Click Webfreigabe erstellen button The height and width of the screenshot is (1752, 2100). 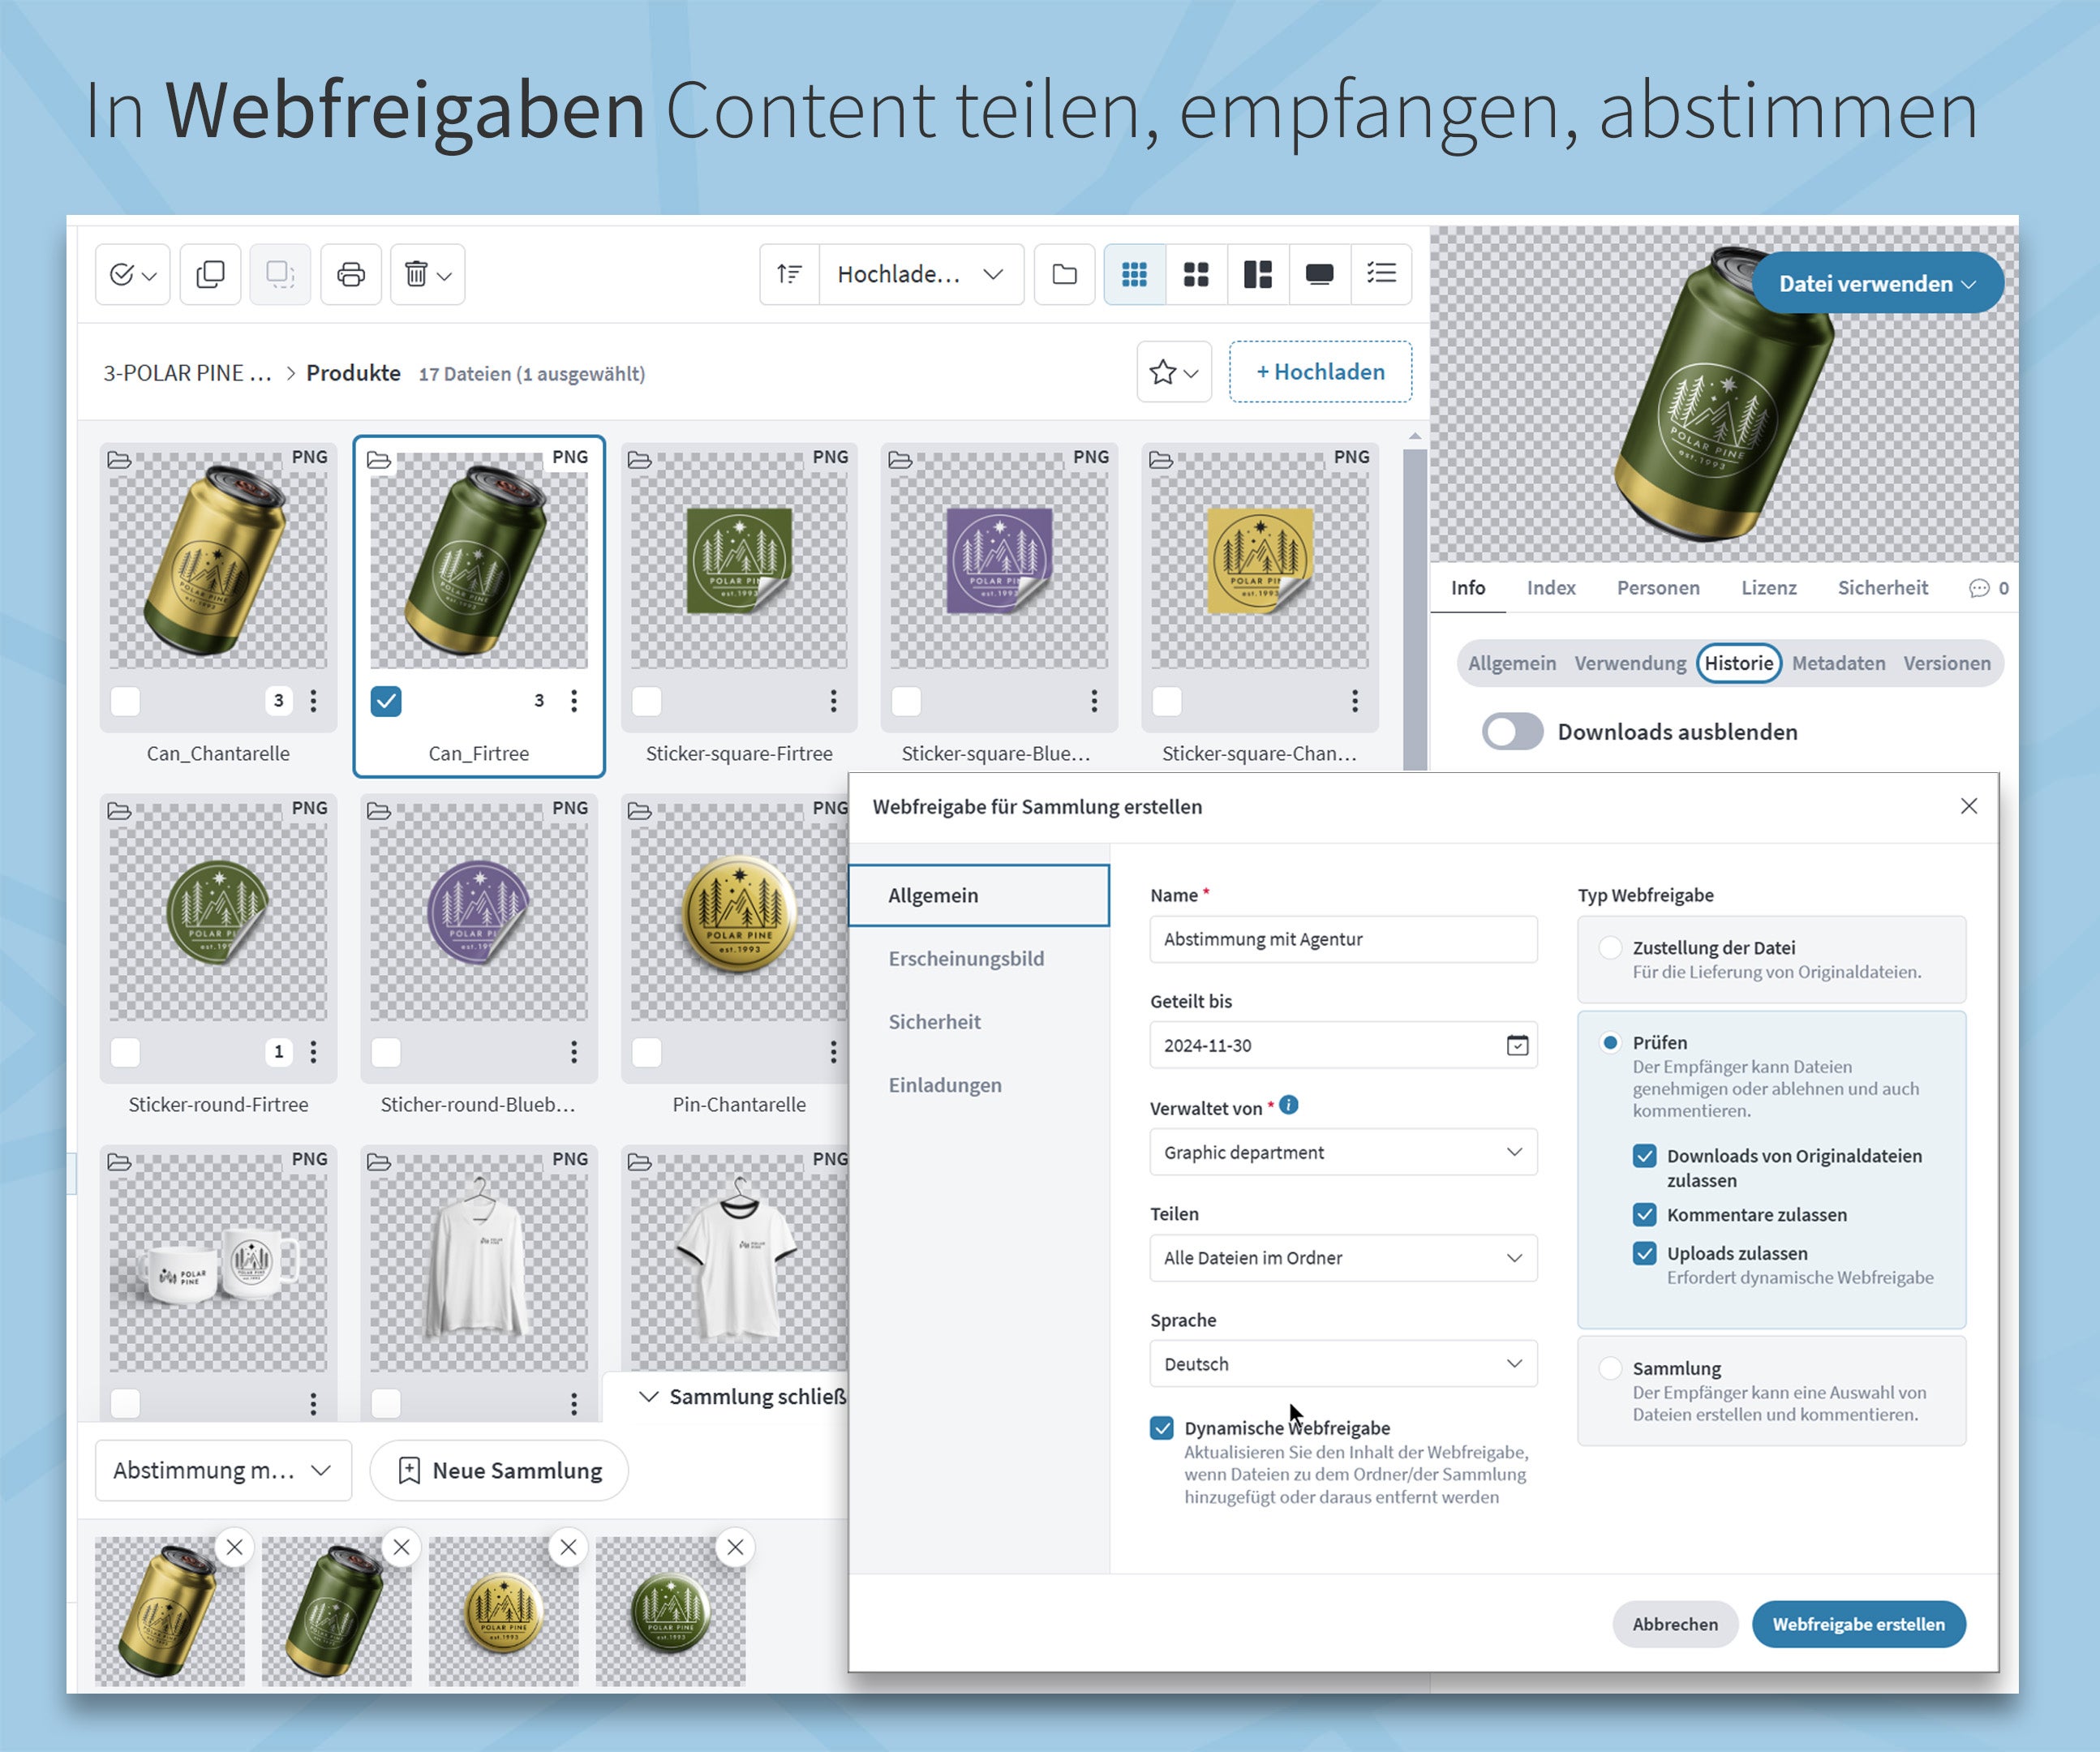point(1858,1624)
